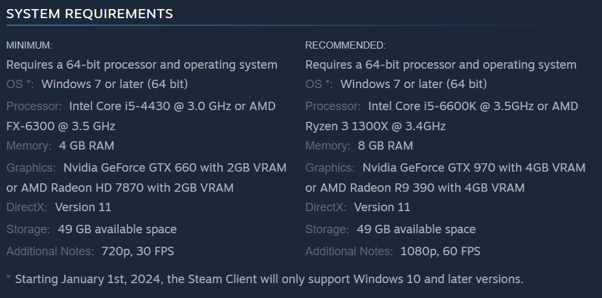Click minimum 49 GB available space

[x=117, y=229]
